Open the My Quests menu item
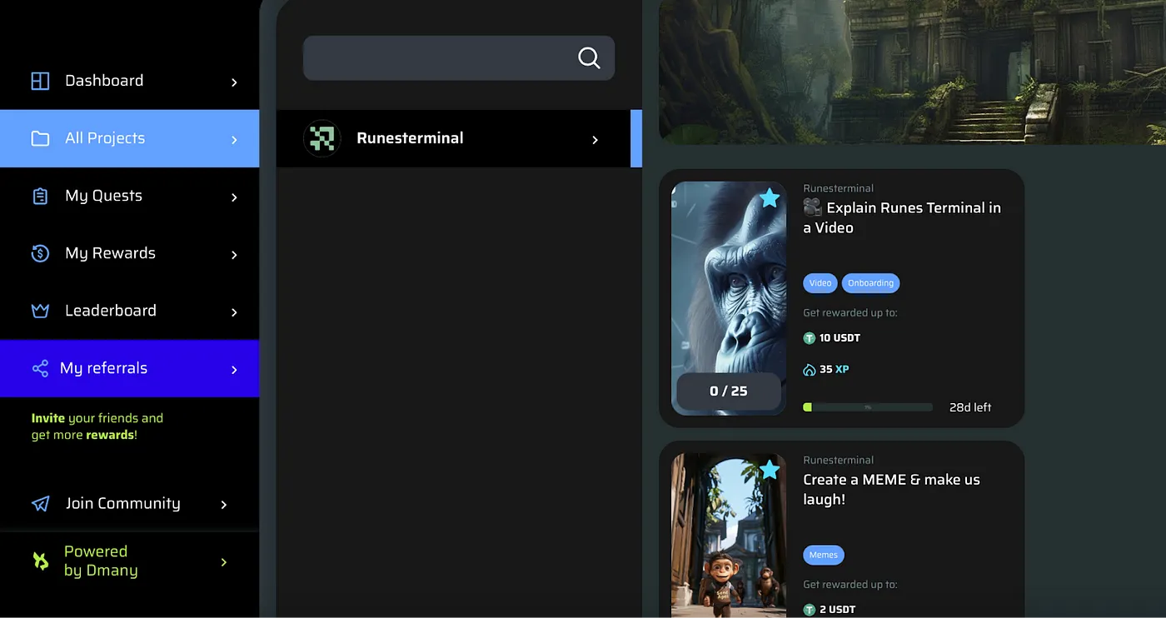This screenshot has height=618, width=1166. coord(104,196)
